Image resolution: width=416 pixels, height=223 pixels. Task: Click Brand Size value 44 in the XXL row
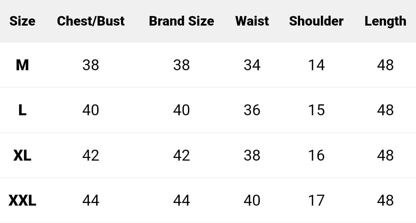pos(181,200)
